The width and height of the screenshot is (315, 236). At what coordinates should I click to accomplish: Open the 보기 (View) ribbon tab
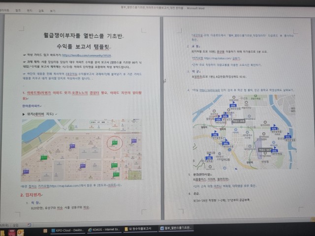click(53, 11)
